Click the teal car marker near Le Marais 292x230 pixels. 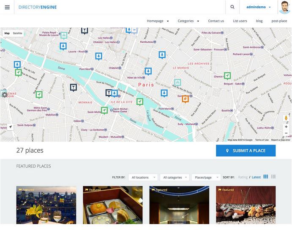177,82
